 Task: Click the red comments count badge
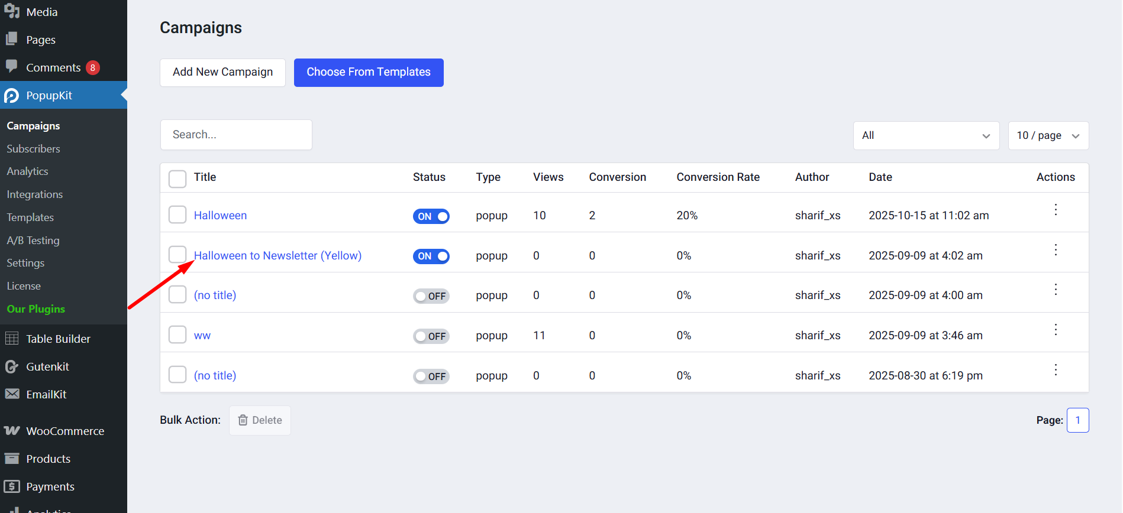click(x=93, y=67)
